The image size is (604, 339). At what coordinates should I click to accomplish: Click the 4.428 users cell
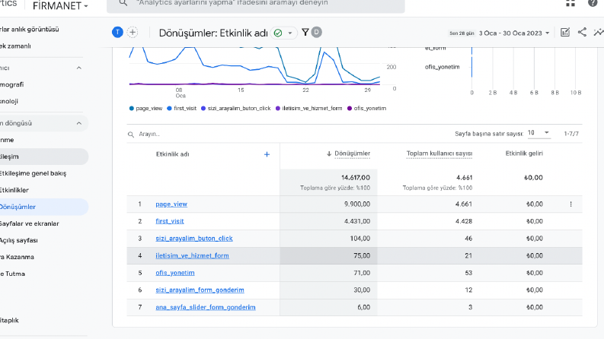tap(464, 221)
